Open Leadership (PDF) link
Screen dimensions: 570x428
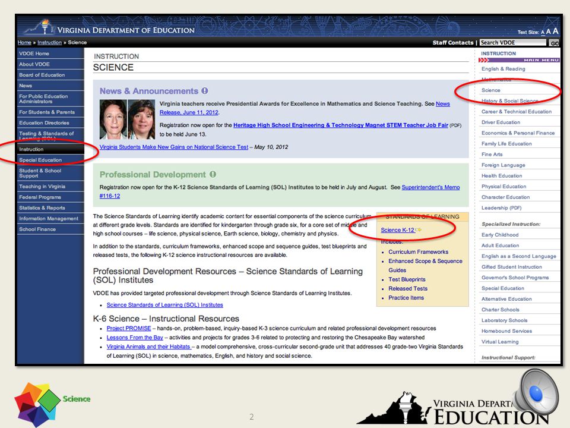point(501,208)
